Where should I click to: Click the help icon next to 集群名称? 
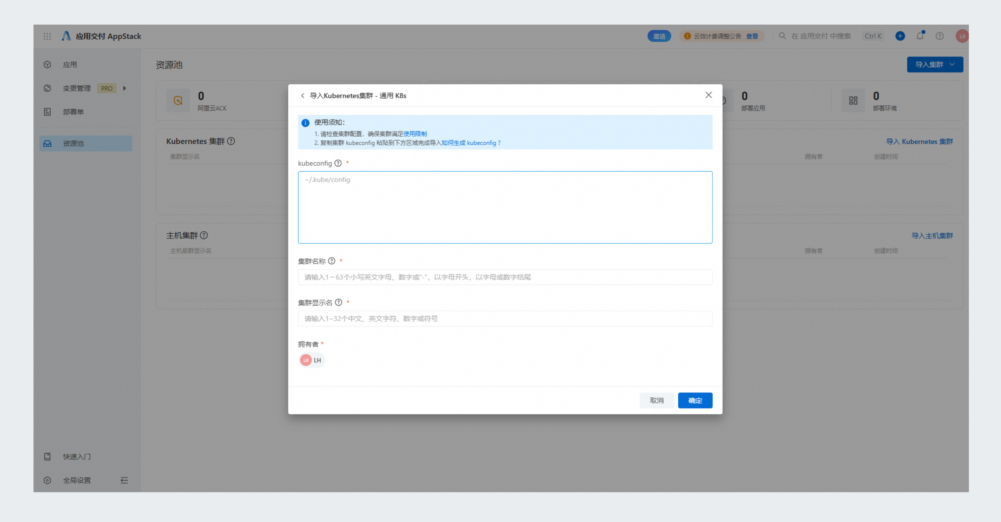pyautogui.click(x=332, y=261)
